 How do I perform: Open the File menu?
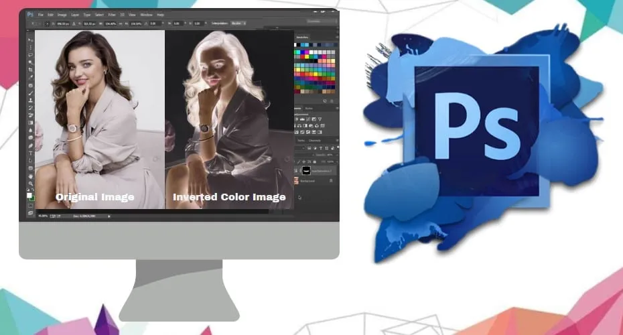pos(40,15)
